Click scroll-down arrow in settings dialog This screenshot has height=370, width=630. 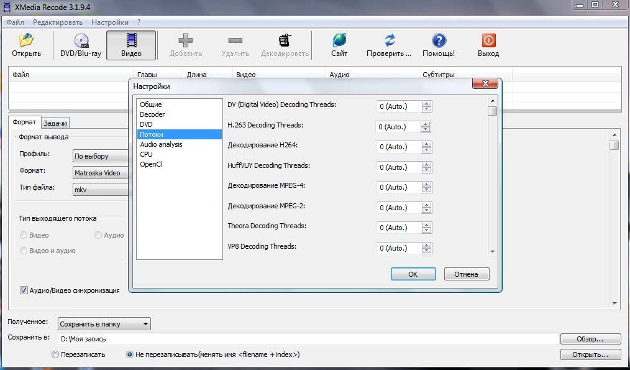coord(493,251)
